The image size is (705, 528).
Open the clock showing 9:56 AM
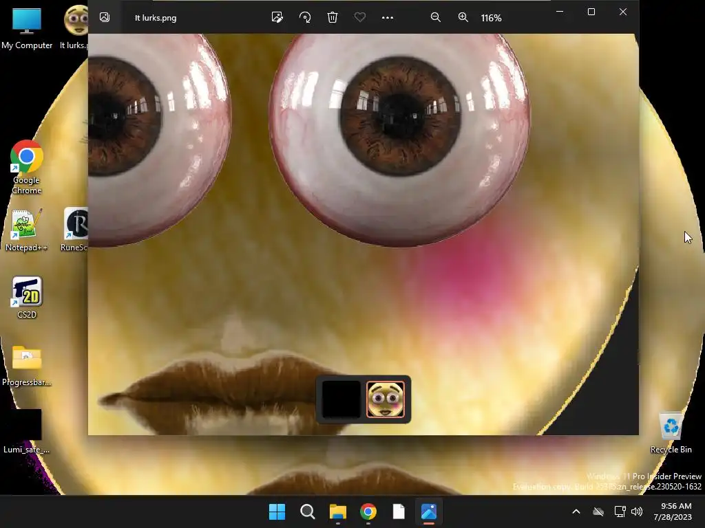click(x=673, y=511)
